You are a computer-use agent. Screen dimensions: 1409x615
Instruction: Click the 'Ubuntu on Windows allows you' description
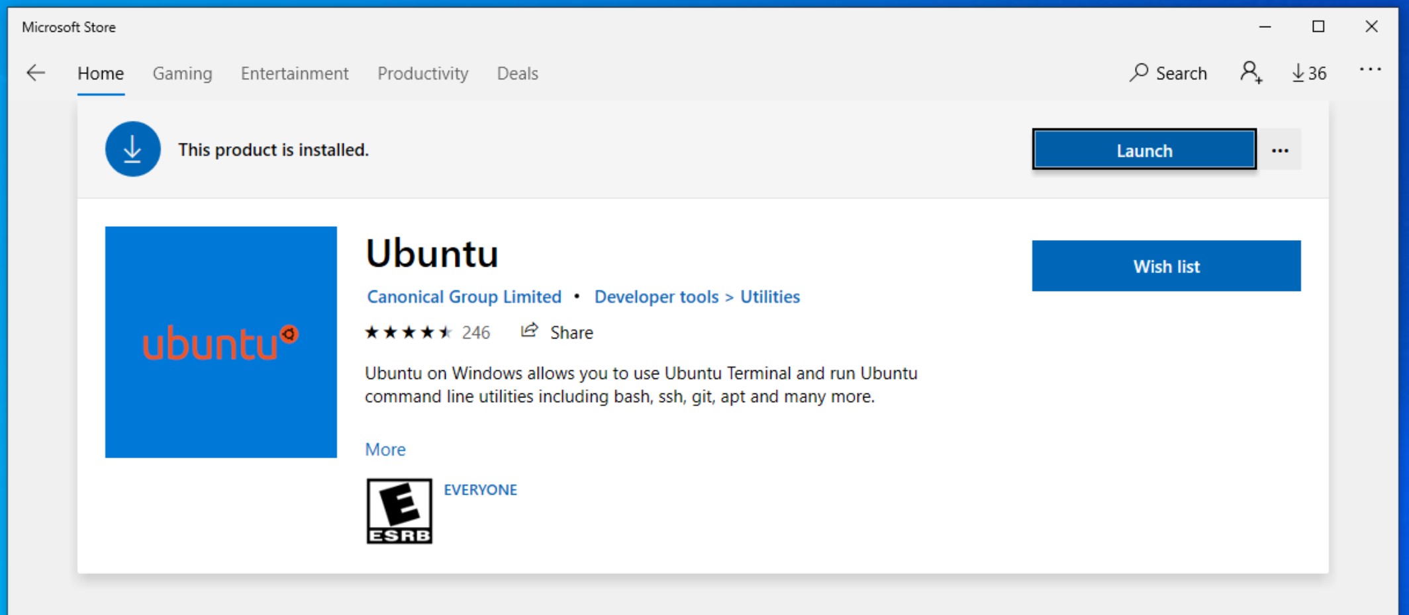coord(641,385)
